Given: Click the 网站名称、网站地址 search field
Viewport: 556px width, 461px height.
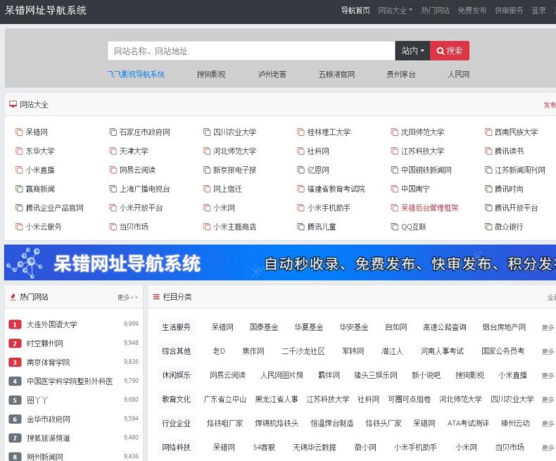Looking at the screenshot, I should click(251, 51).
